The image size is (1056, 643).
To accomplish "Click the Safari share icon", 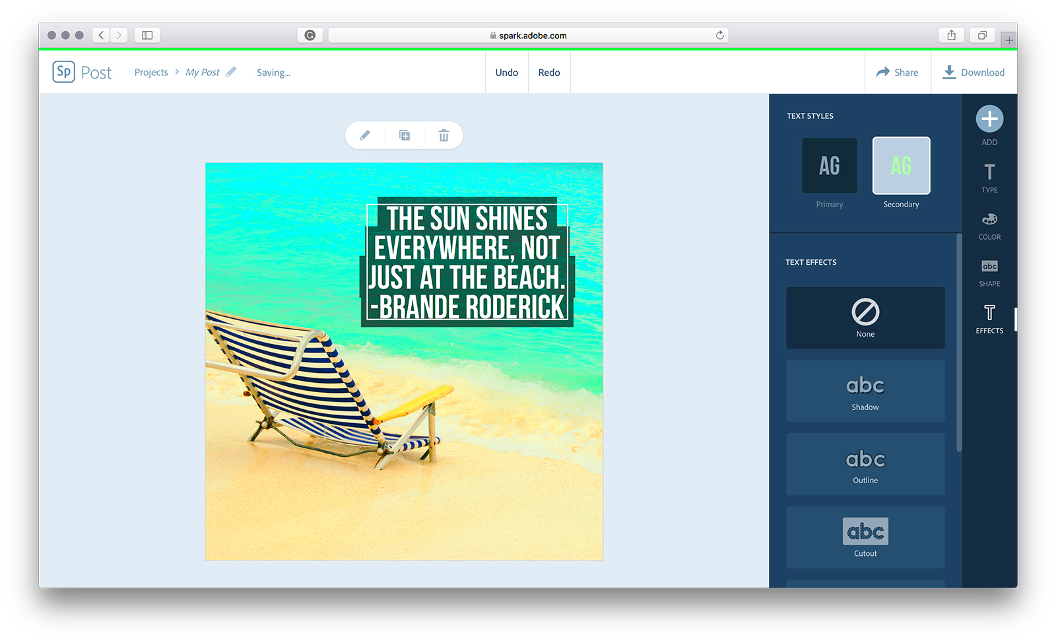I will pyautogui.click(x=951, y=35).
